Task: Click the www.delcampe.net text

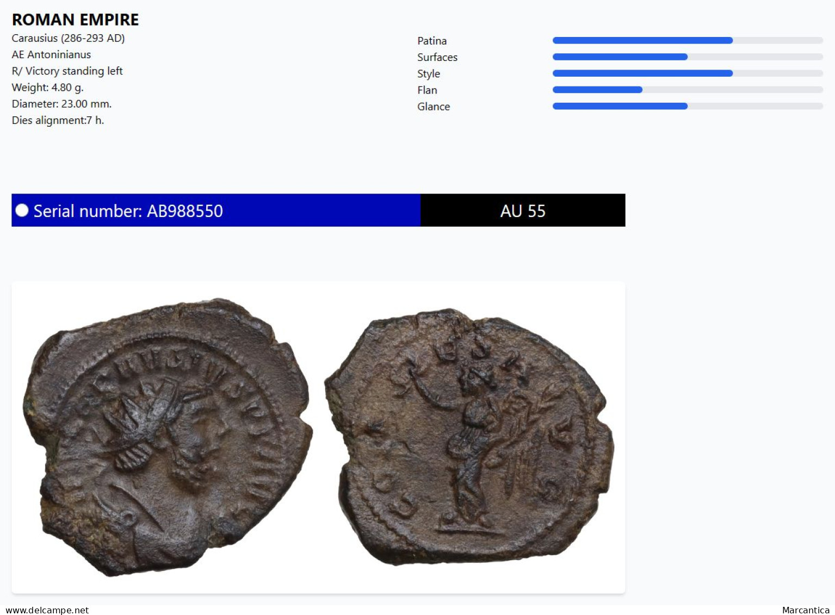Action: point(47,610)
